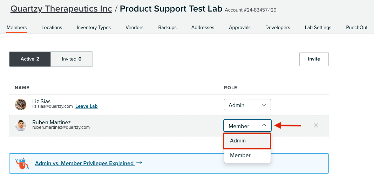Open the Locations tab
This screenshot has height=183, width=374.
(52, 27)
